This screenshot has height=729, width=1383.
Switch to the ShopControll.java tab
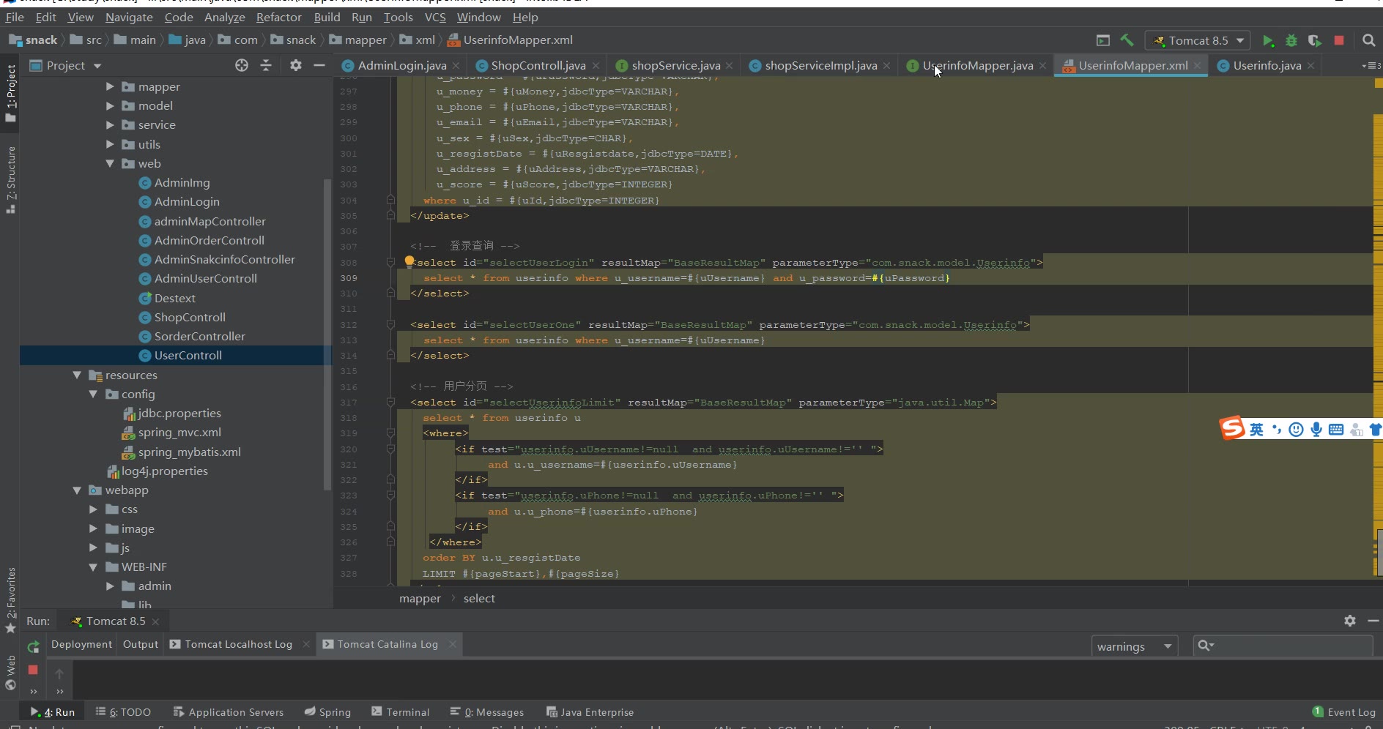coord(538,65)
